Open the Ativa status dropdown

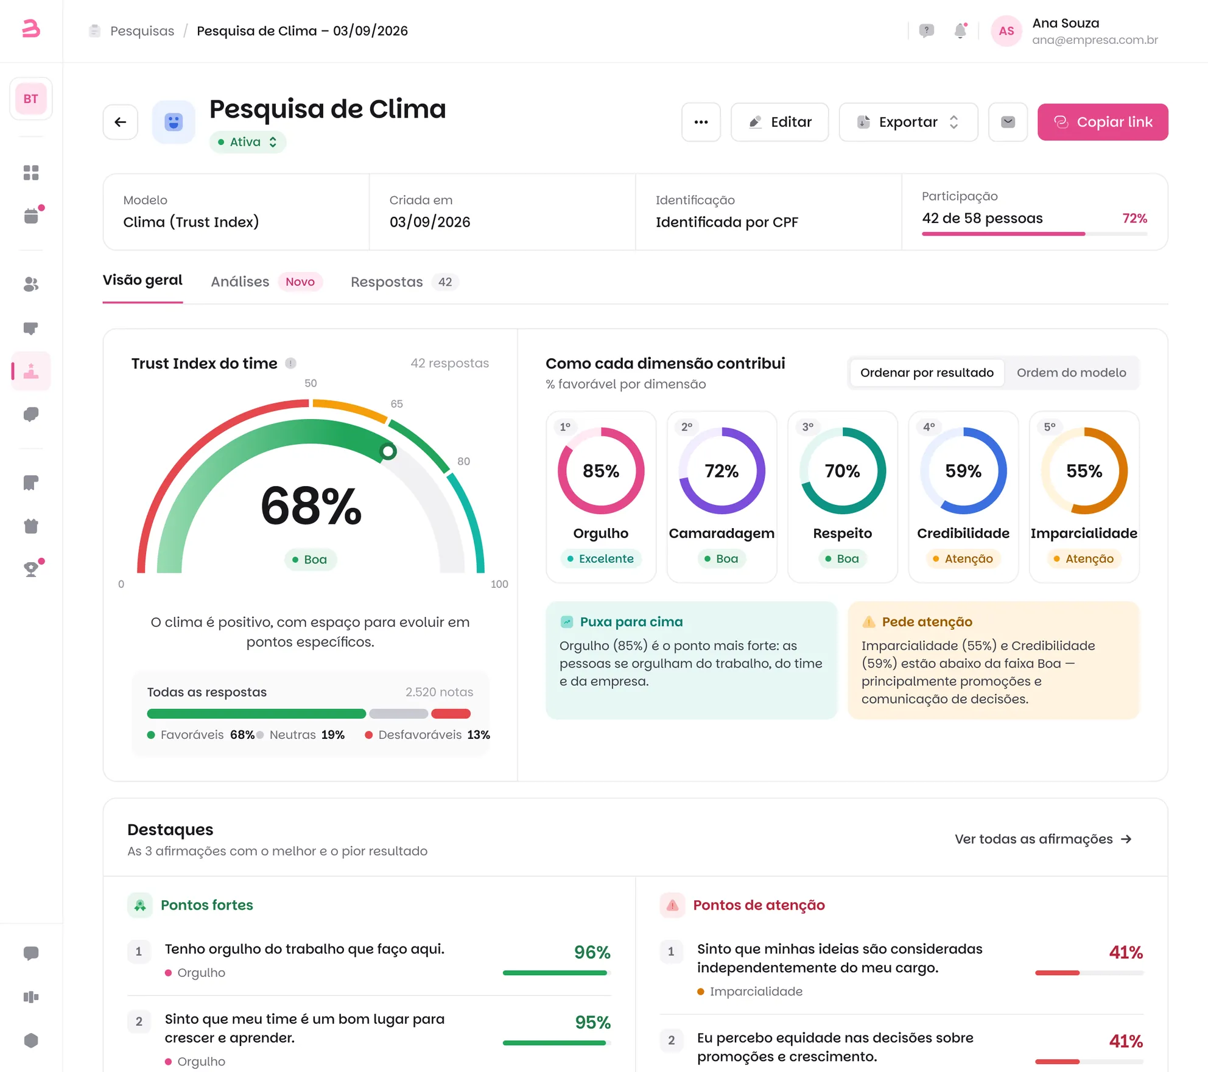tap(248, 142)
